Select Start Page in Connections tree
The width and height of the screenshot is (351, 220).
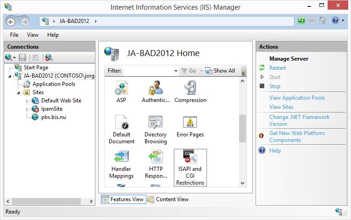pyautogui.click(x=36, y=68)
